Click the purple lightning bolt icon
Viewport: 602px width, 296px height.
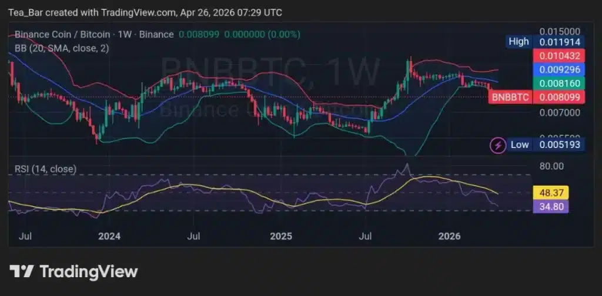[498, 145]
